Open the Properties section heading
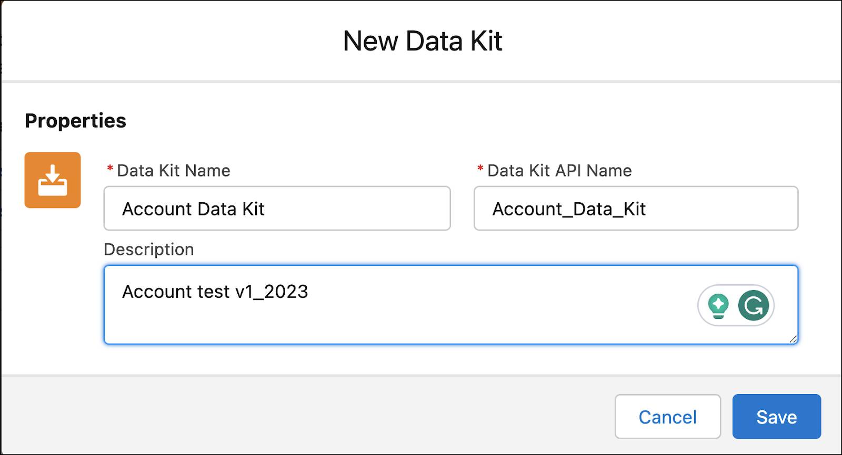 [x=75, y=120]
